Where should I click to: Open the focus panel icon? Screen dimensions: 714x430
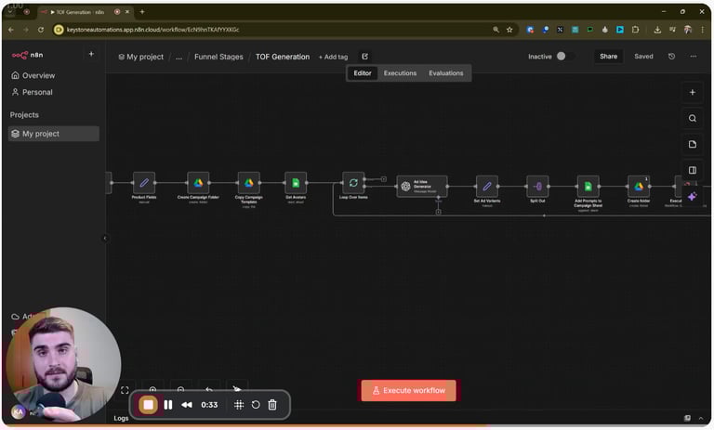tap(692, 170)
